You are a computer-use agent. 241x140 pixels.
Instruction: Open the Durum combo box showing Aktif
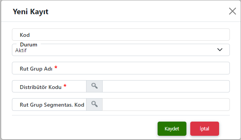coord(121,50)
